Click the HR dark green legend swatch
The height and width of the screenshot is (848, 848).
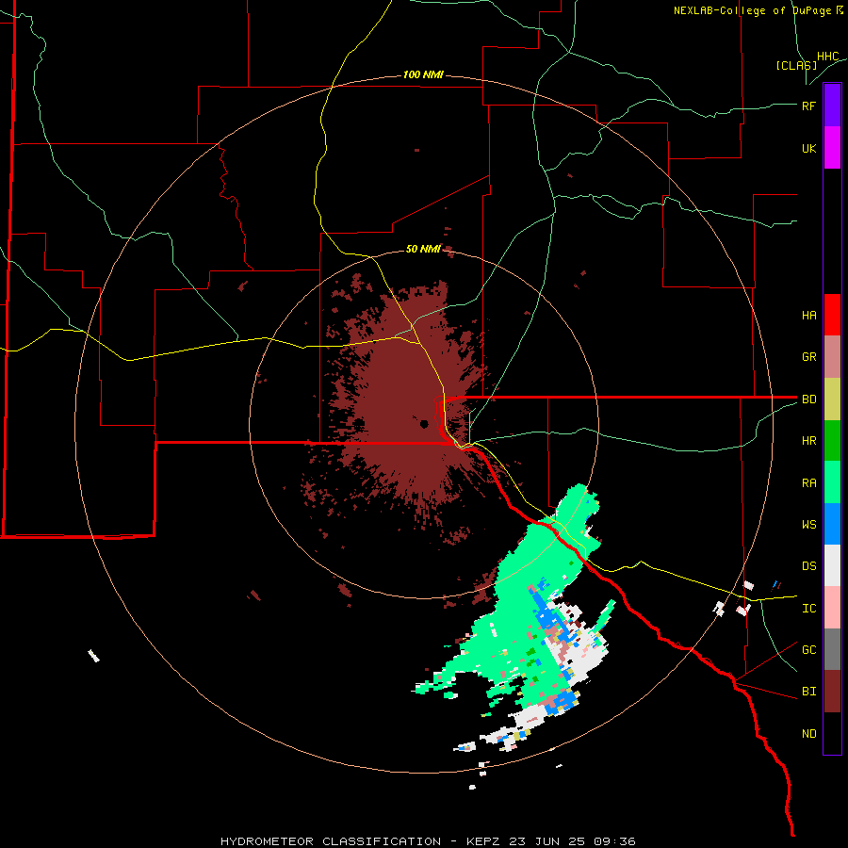(832, 441)
